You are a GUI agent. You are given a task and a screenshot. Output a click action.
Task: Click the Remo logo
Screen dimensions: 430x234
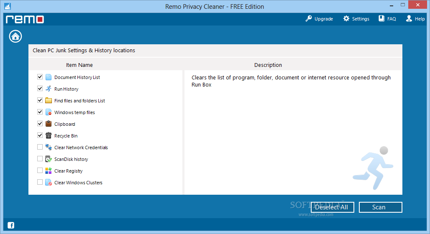[x=25, y=19]
